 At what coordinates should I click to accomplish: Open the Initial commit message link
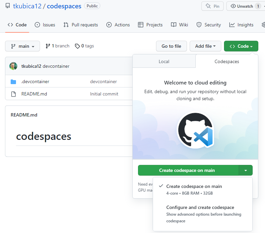point(104,94)
